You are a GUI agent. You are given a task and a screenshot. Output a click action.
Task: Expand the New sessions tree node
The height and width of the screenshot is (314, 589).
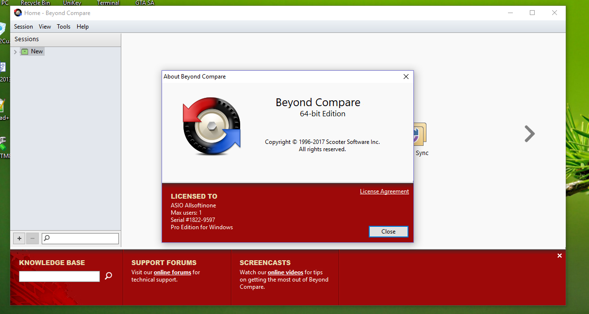[x=16, y=52]
